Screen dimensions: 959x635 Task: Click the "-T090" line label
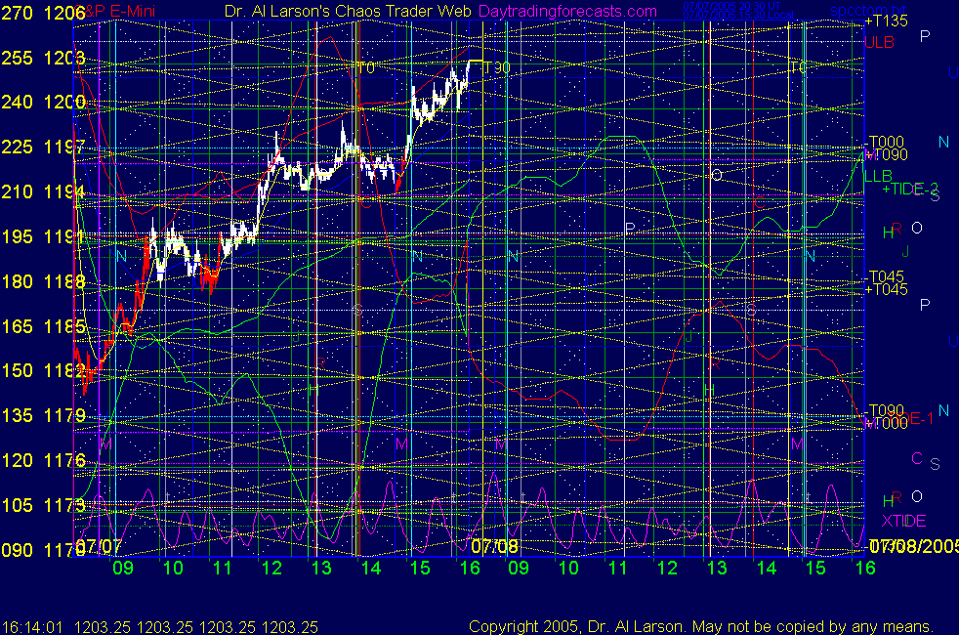[885, 410]
